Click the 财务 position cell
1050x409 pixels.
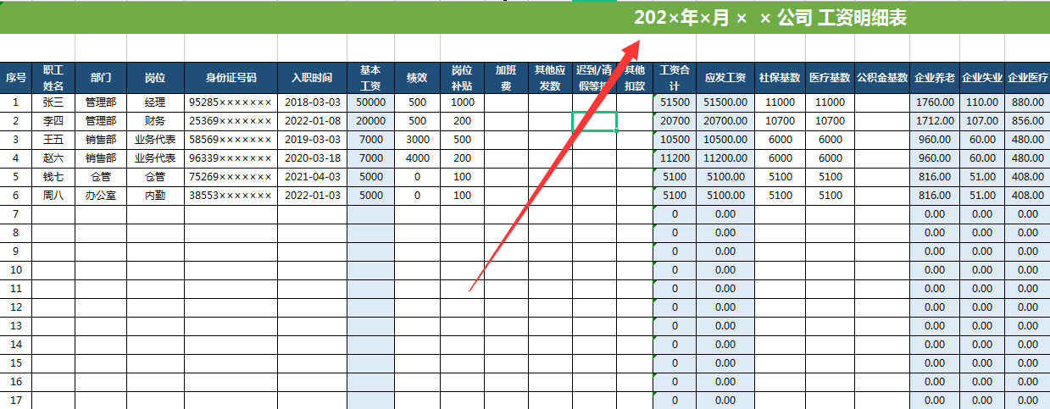pos(155,121)
